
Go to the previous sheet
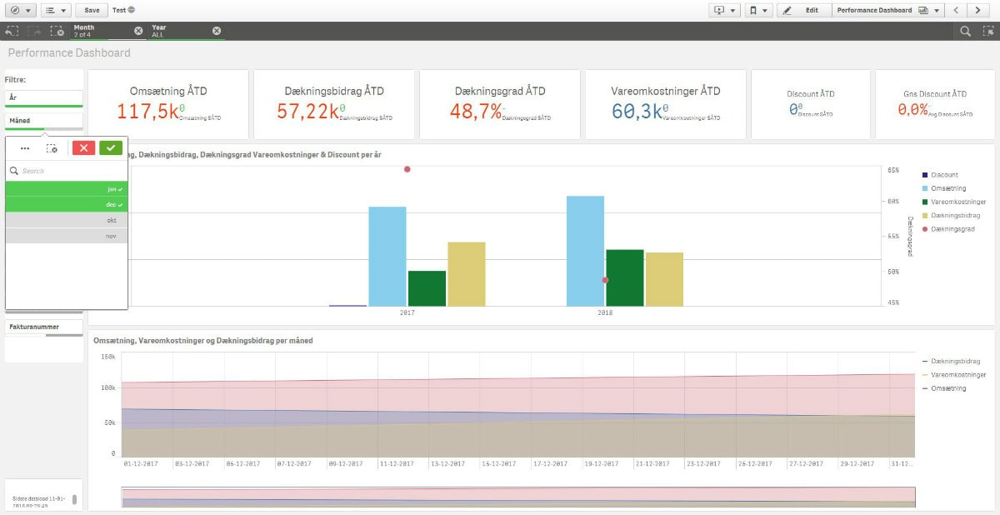957,10
